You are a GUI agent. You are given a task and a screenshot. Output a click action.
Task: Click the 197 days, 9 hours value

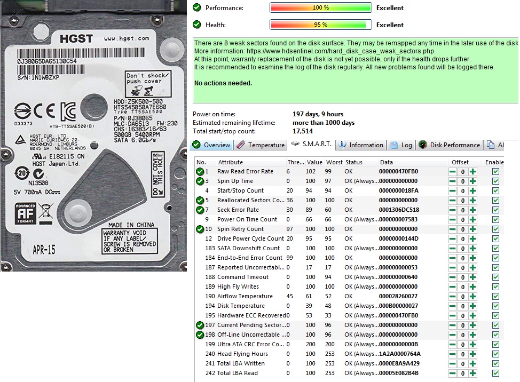tap(318, 114)
